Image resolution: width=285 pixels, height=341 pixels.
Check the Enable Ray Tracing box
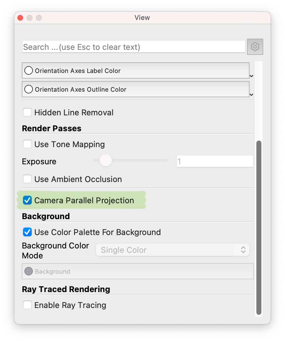[27, 305]
